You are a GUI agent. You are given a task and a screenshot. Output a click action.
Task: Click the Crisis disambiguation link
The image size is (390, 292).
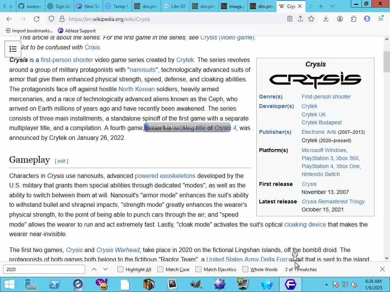point(92,47)
